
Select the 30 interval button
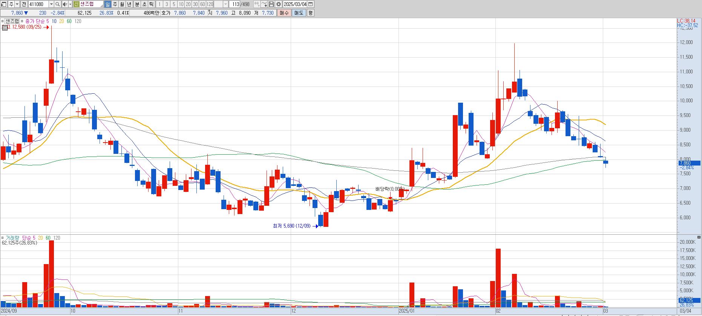pyautogui.click(x=195, y=4)
